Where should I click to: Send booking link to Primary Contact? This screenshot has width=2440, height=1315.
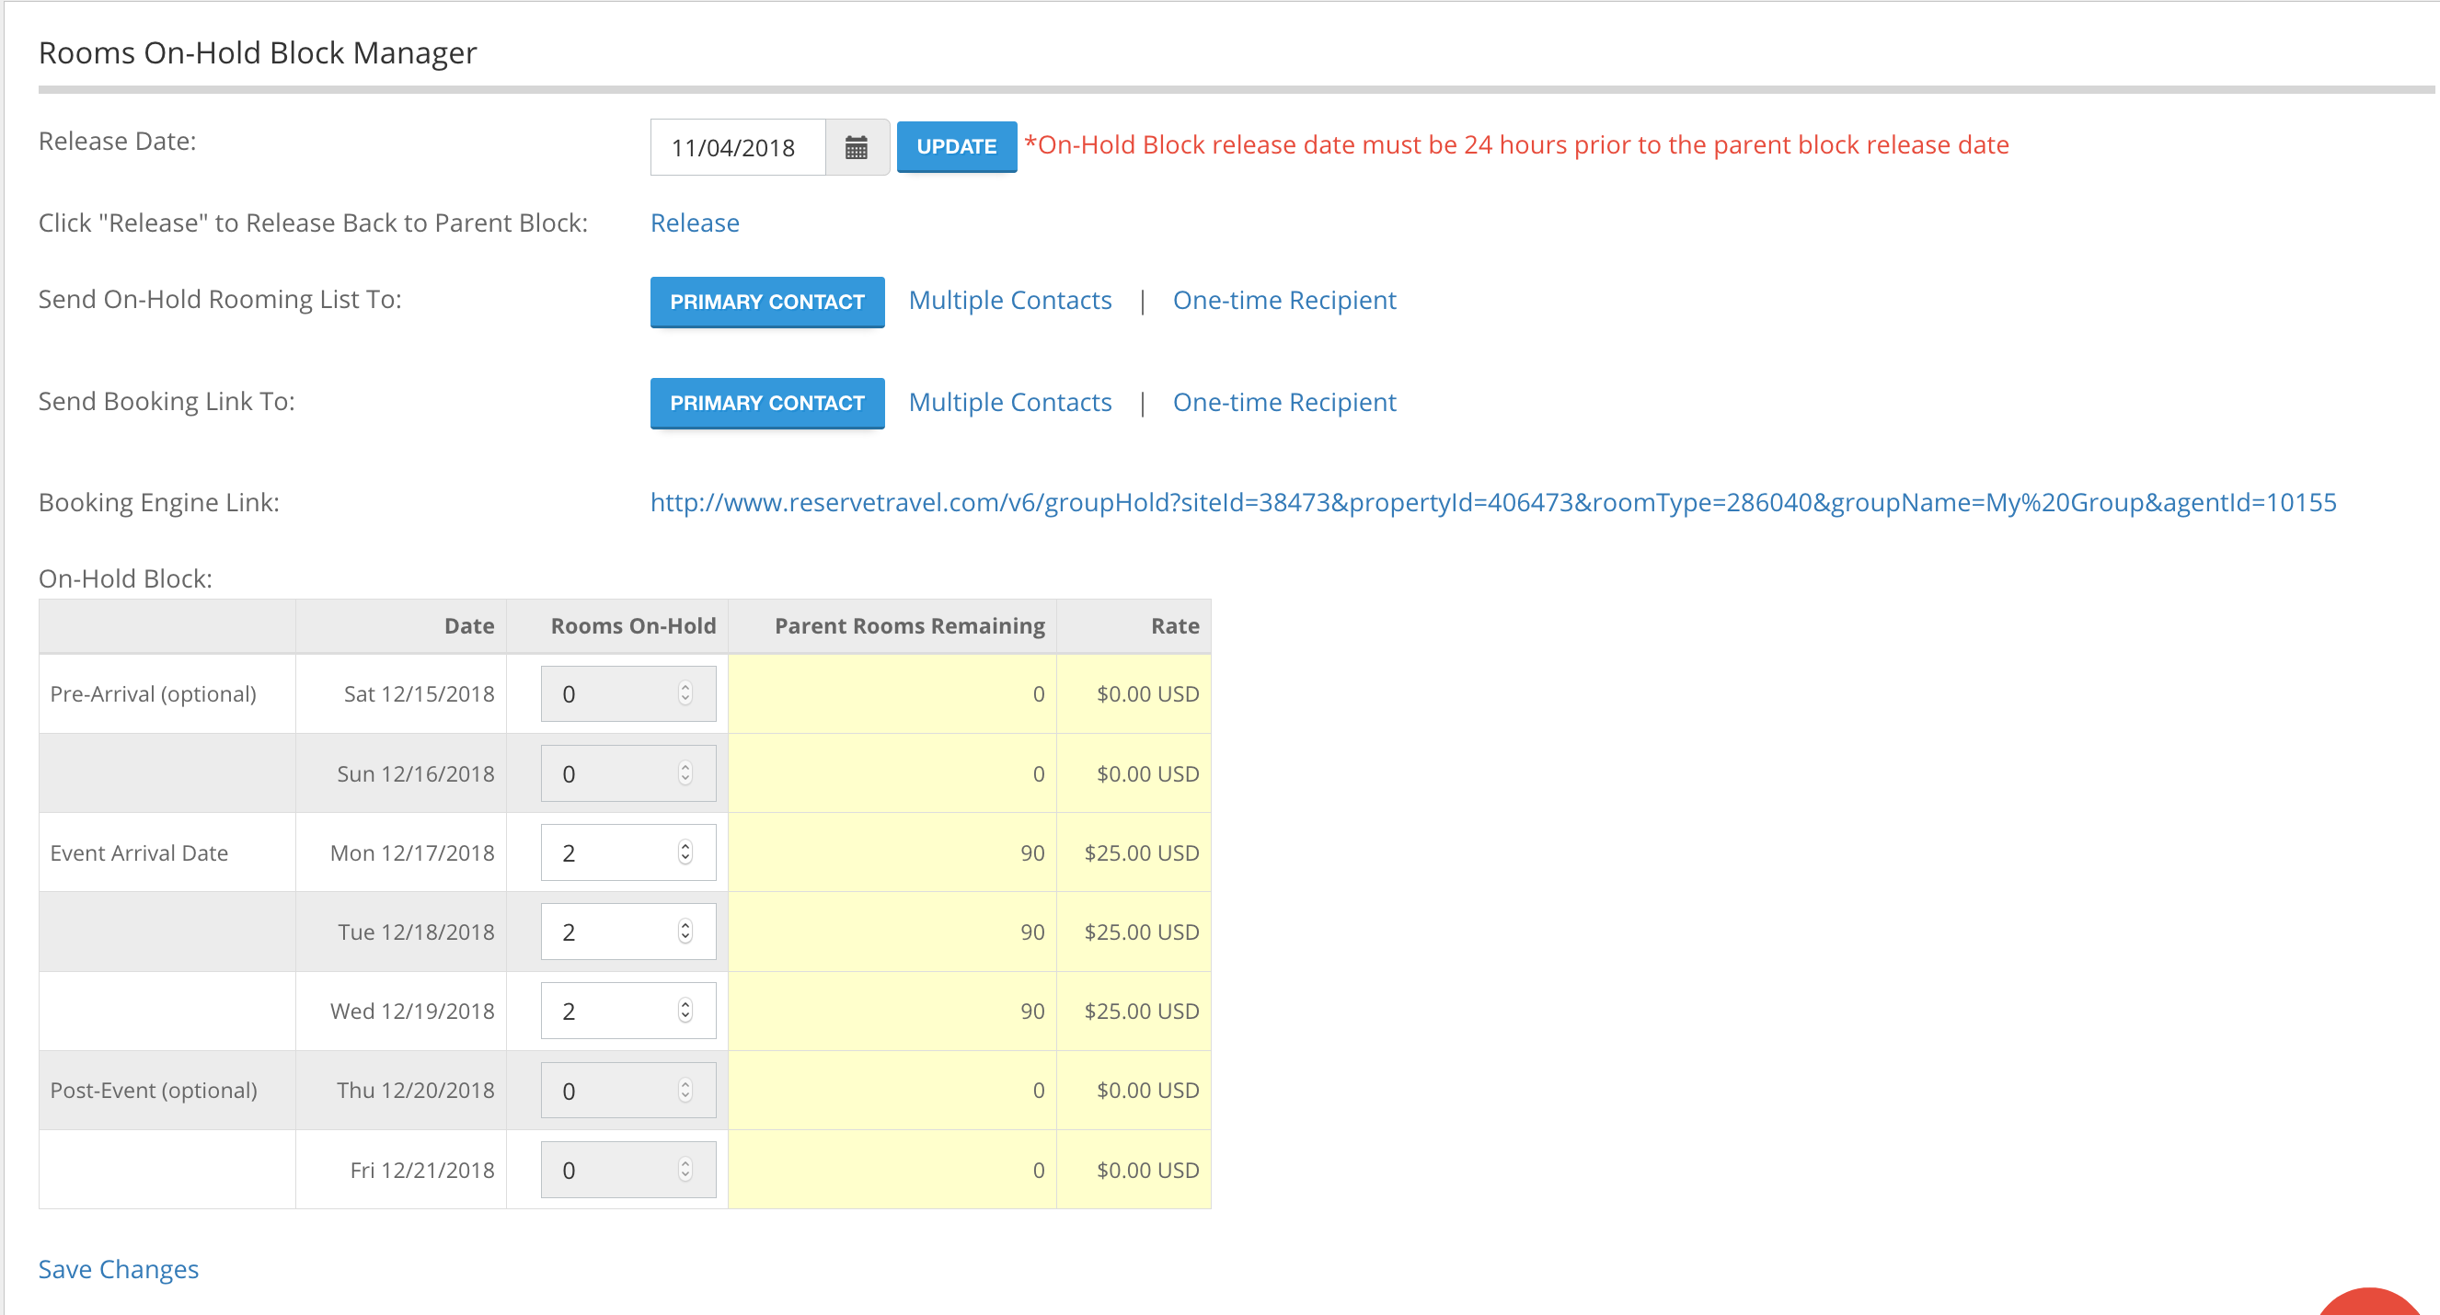click(766, 403)
